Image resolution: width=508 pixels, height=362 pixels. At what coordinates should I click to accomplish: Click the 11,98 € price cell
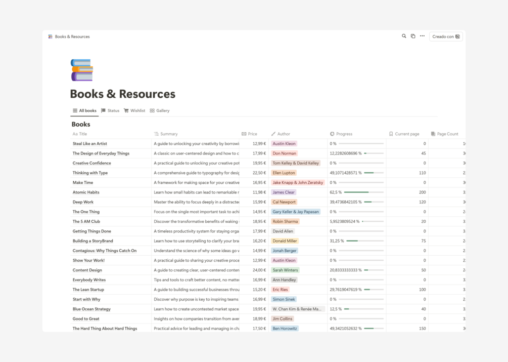(259, 192)
